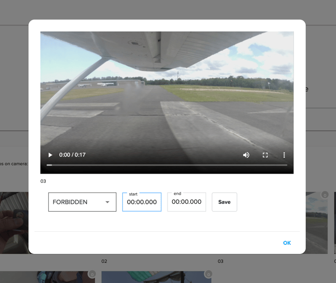Enter fullscreen mode for the video

pyautogui.click(x=265, y=155)
